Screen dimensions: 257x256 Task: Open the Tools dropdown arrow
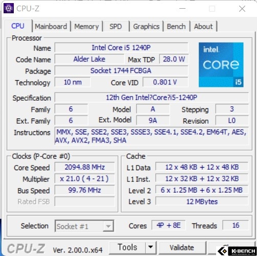tap(151, 247)
